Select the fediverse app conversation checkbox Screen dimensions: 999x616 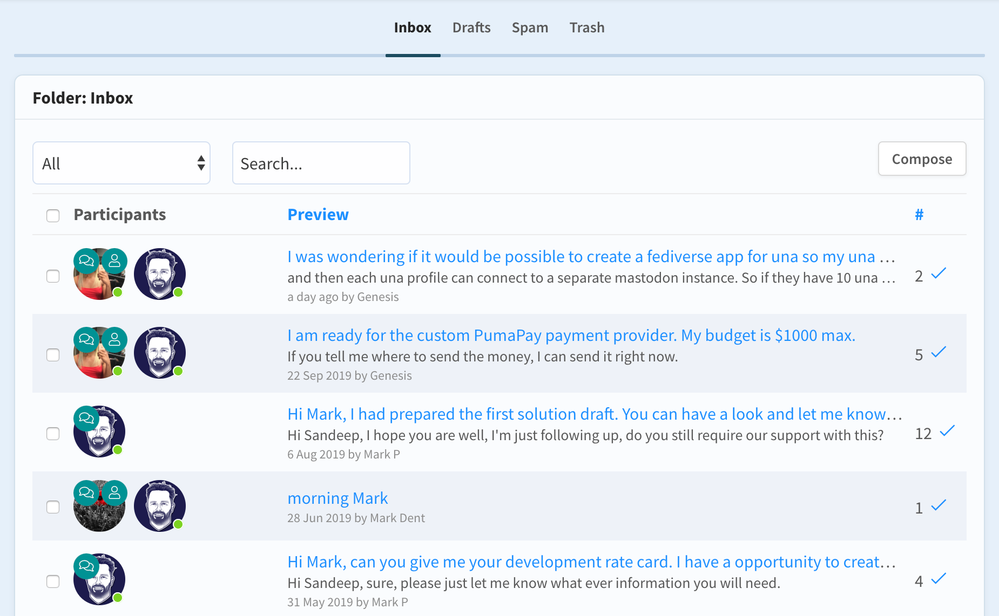coord(53,276)
